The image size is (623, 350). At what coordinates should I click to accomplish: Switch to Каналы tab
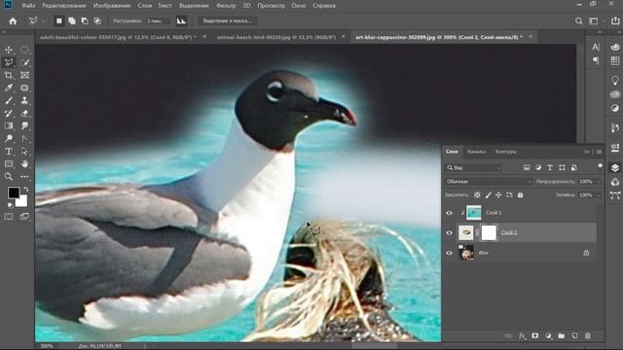pyautogui.click(x=476, y=152)
